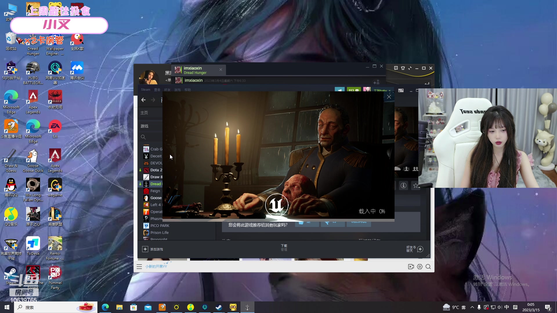Open the taskbar notification center
Viewport: 557px width, 313px height.
[x=548, y=307]
